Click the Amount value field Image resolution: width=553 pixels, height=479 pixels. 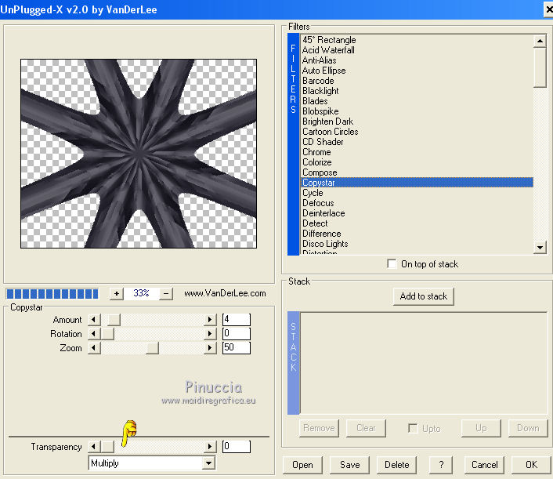pyautogui.click(x=237, y=319)
